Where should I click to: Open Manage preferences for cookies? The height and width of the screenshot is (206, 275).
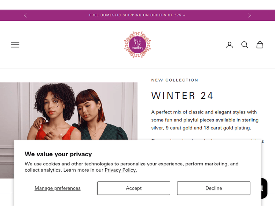(x=58, y=188)
